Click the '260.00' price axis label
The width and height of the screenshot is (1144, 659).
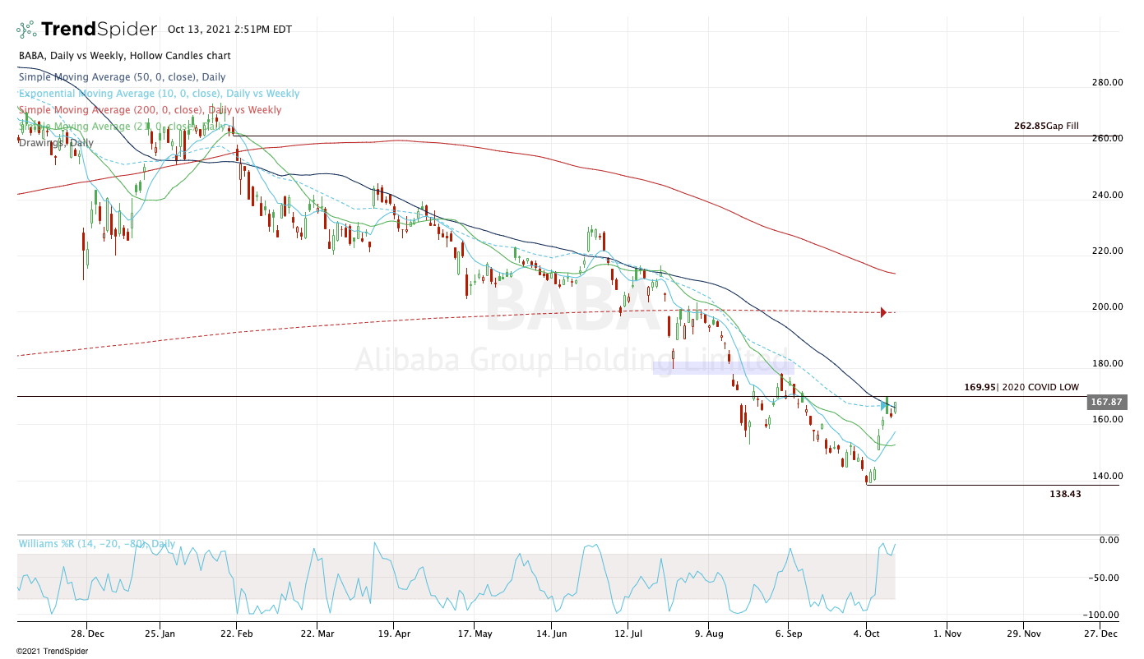point(1107,138)
